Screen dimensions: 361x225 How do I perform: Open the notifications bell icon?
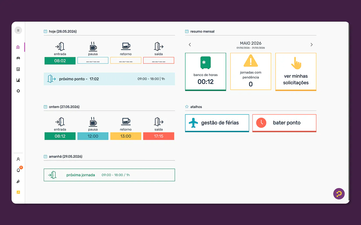(x=18, y=170)
